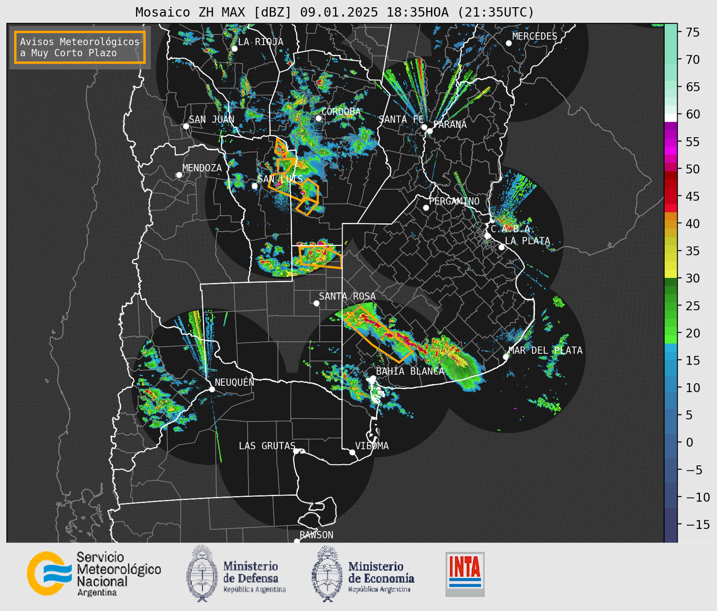Click the Avisos Meteorológicos legend box

click(80, 47)
